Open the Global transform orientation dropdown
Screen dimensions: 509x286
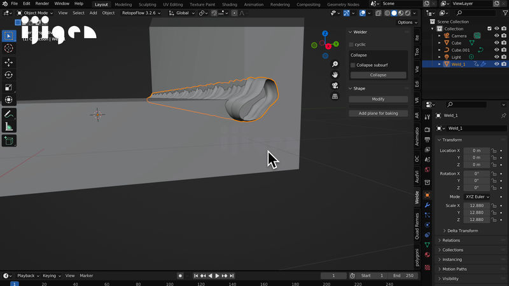click(x=182, y=13)
